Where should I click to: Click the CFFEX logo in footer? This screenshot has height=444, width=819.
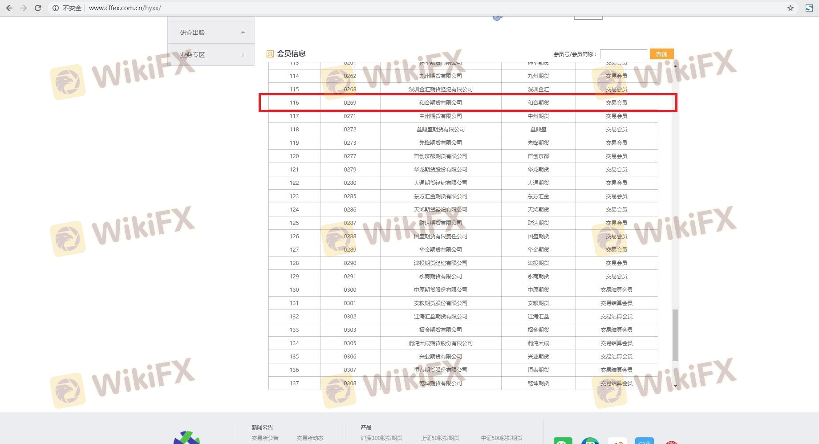(x=187, y=438)
